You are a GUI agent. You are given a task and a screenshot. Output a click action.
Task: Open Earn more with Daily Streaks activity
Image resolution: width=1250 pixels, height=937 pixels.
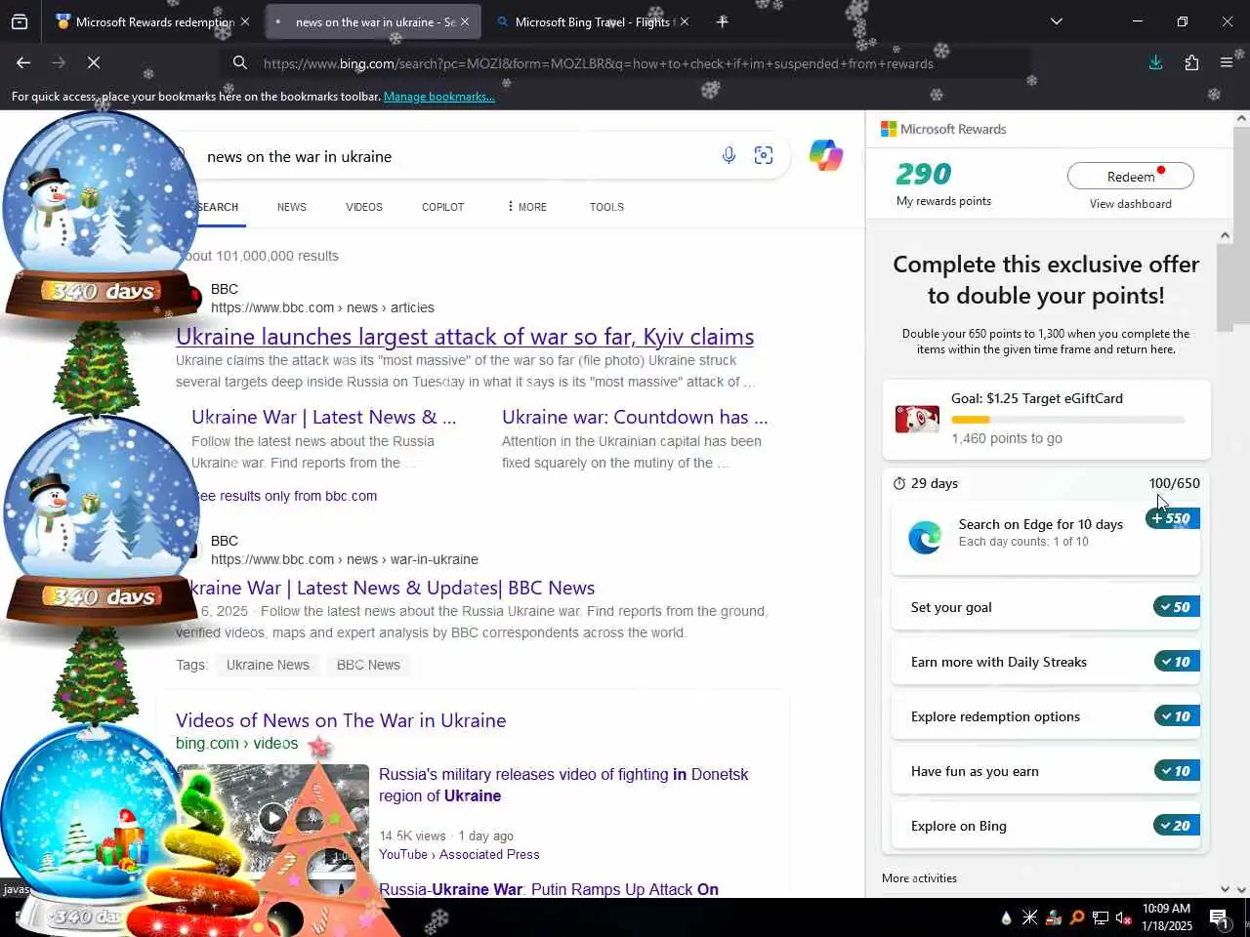(x=1045, y=662)
